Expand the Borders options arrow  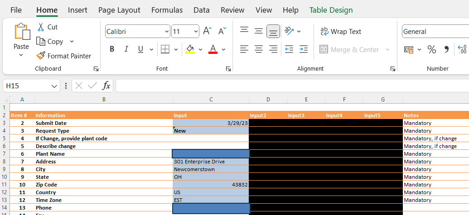pos(176,50)
